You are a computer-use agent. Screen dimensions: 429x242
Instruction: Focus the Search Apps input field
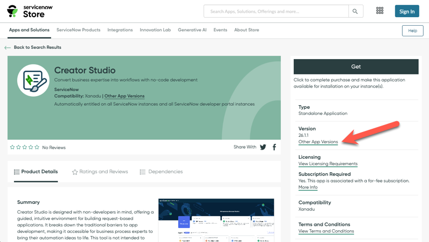pos(276,11)
